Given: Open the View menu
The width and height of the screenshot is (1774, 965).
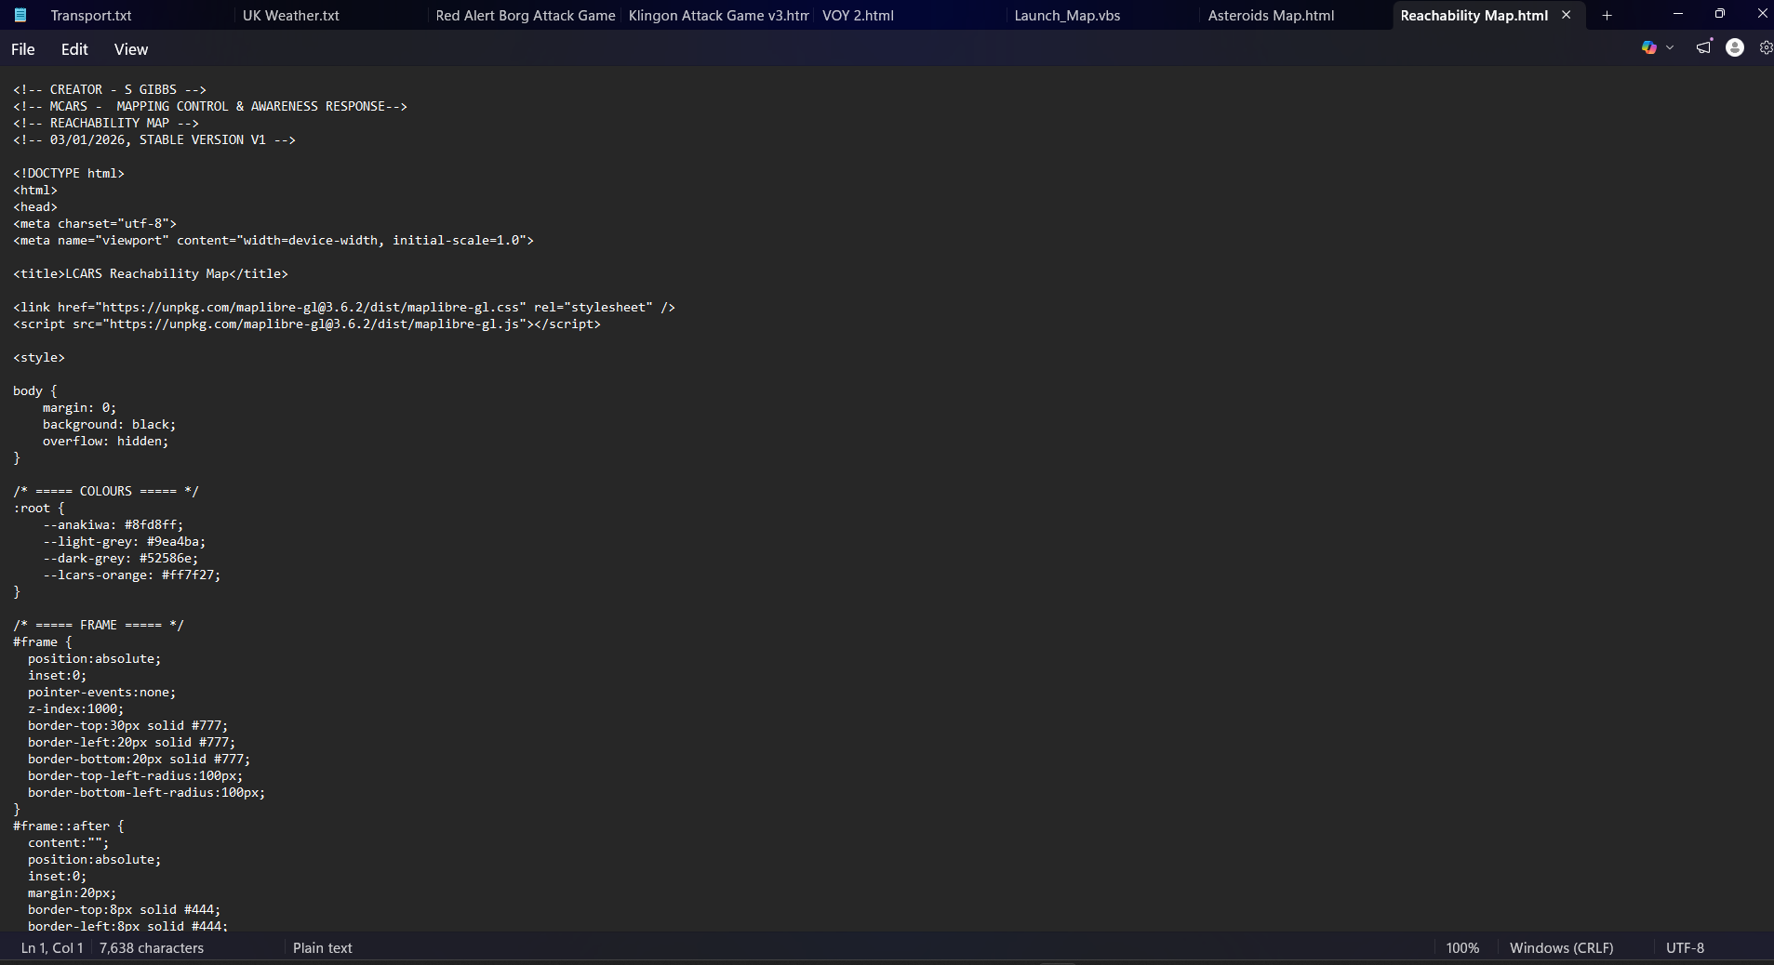Looking at the screenshot, I should pos(131,49).
